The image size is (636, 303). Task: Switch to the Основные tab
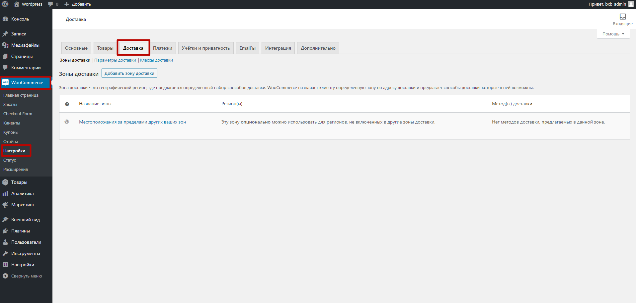[76, 48]
